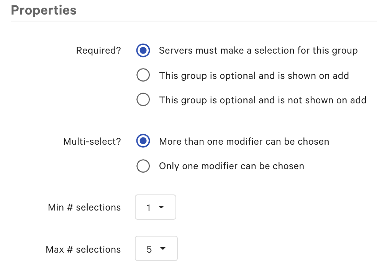The image size is (377, 271).
Task: Select "Only one modifier can be chosen"
Action: click(143, 166)
